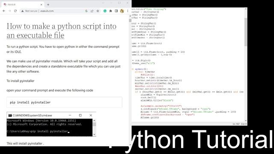The image size is (274, 154).
Task: Click the 'def update():' line in editor
Action: coord(140,69)
